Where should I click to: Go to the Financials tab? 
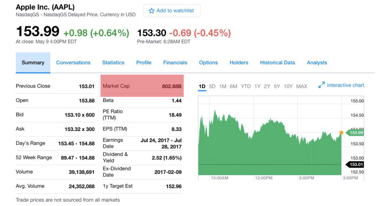(x=175, y=63)
